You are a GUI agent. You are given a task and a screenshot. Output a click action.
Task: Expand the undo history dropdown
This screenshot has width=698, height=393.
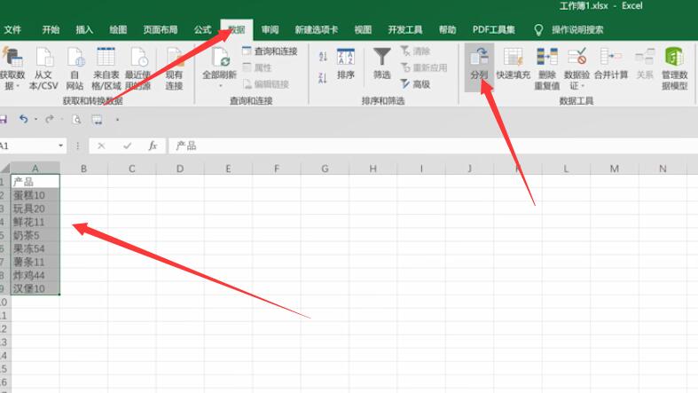(35, 119)
